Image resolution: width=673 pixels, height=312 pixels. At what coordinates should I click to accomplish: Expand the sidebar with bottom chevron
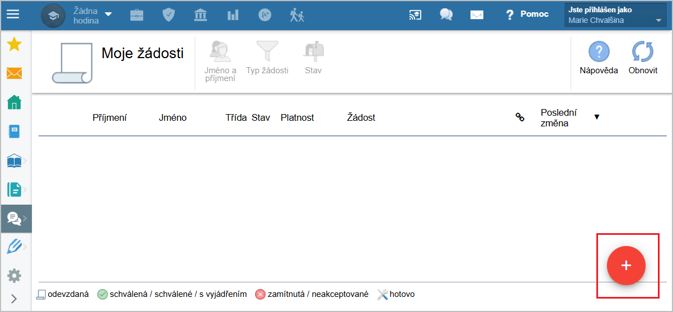click(x=14, y=299)
